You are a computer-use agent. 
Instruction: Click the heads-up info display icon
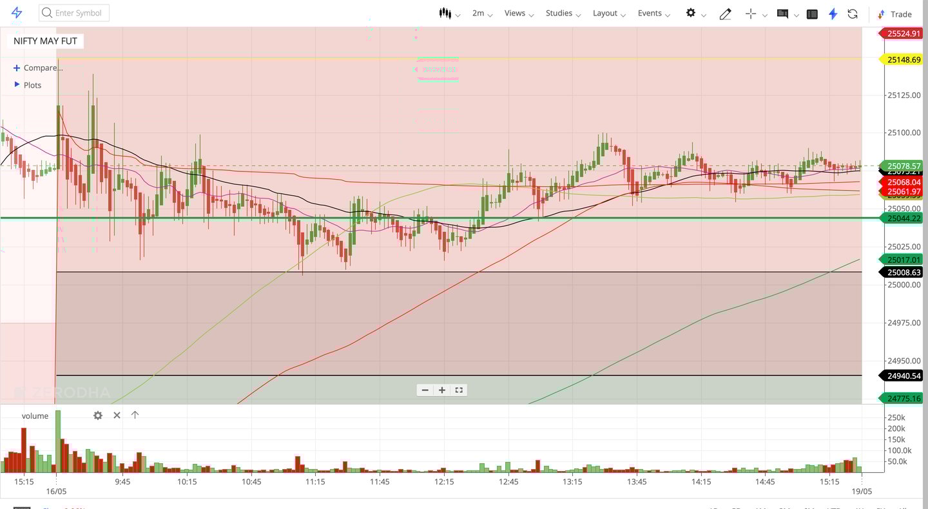(x=782, y=14)
